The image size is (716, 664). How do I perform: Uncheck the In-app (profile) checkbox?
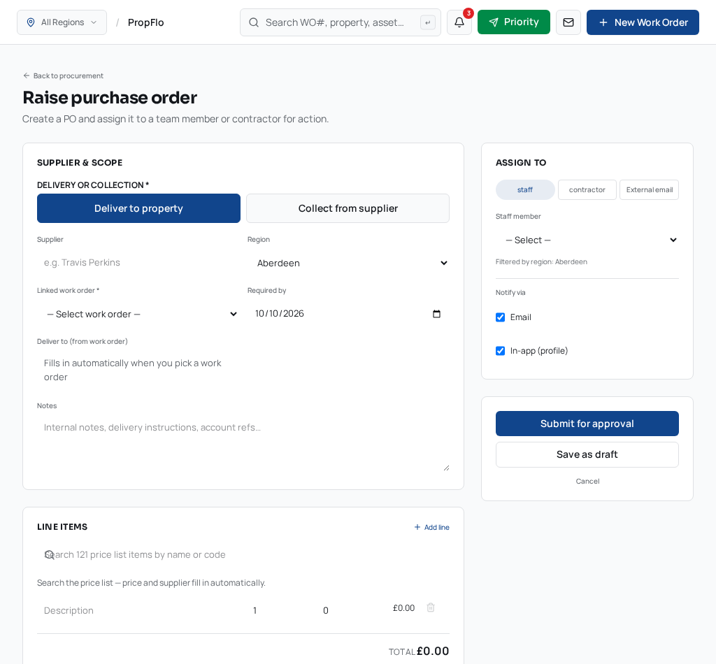pyautogui.click(x=501, y=351)
